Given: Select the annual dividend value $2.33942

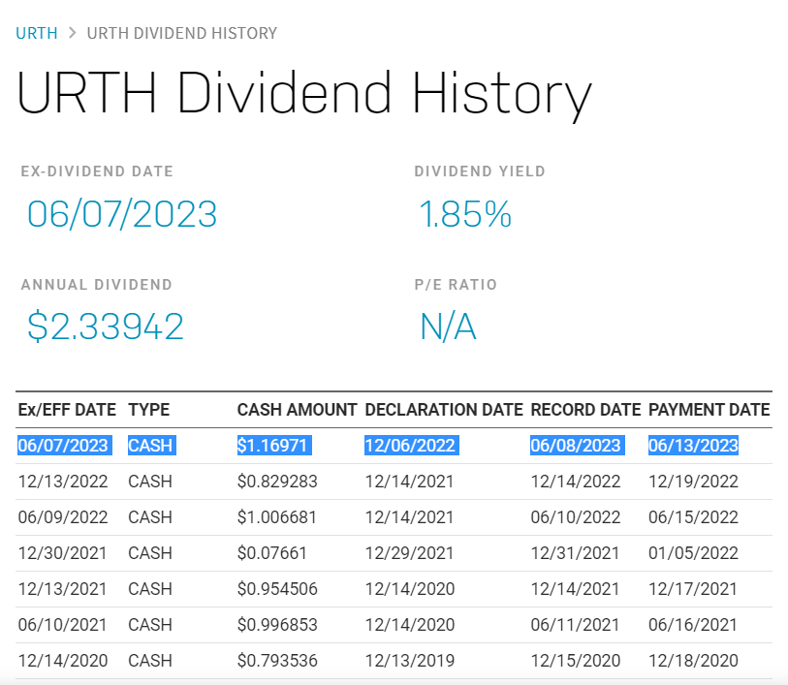Looking at the screenshot, I should click(106, 327).
